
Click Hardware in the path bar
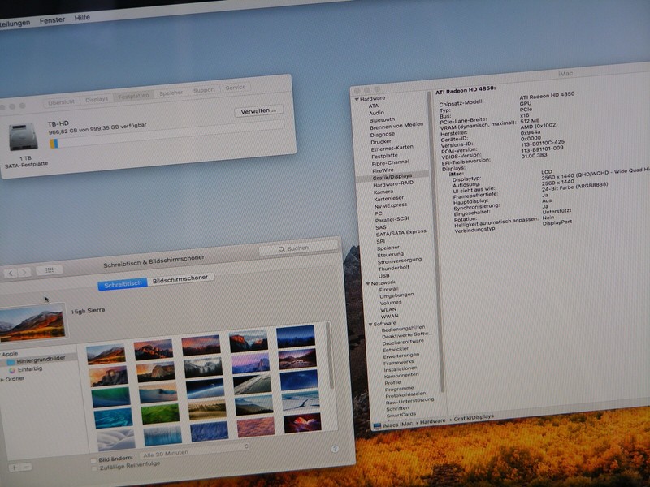tap(433, 421)
